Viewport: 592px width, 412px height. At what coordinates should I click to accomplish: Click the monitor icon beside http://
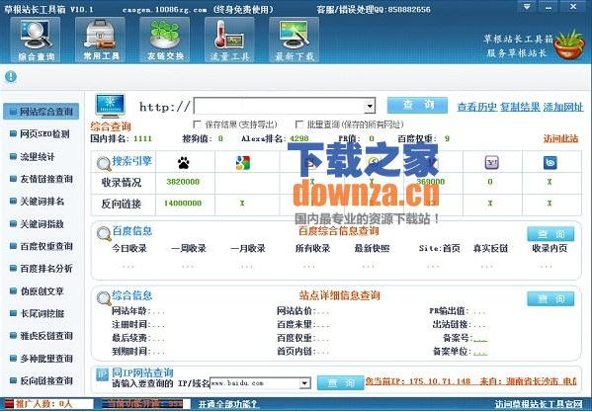(110, 106)
